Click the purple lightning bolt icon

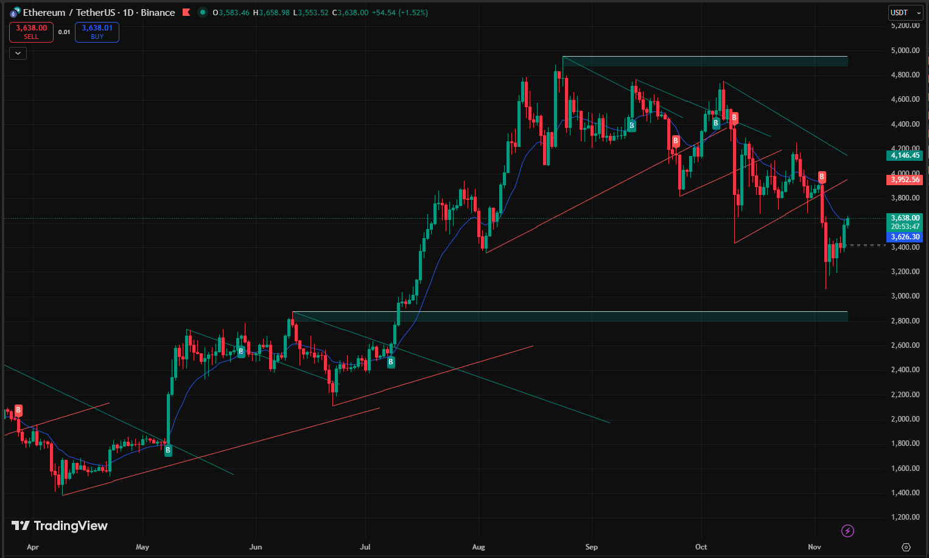(847, 531)
